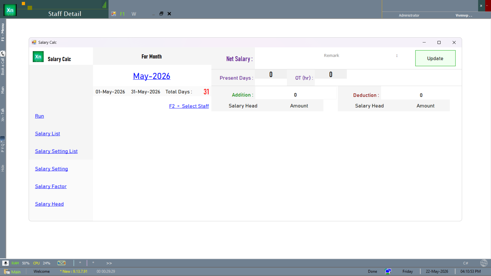Viewport: 491px width, 276px height.
Task: Open the Salary Setting link
Action: point(51,169)
